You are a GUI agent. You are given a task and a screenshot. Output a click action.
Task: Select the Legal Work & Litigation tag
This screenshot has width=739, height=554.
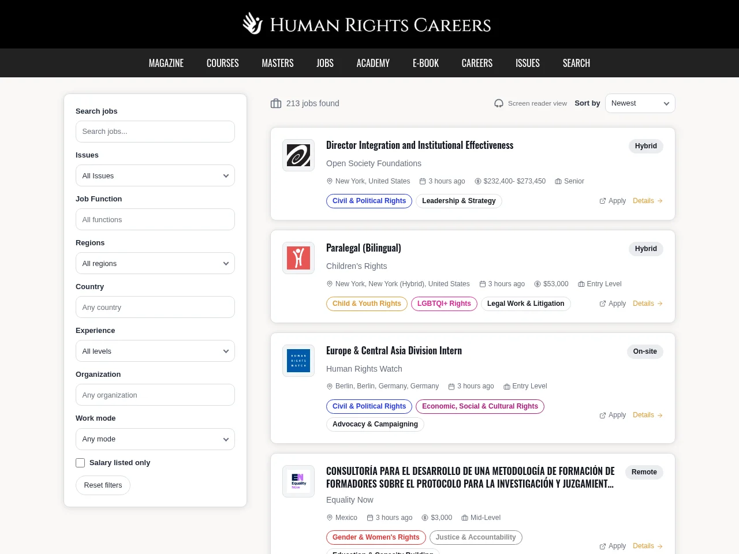pyautogui.click(x=526, y=304)
